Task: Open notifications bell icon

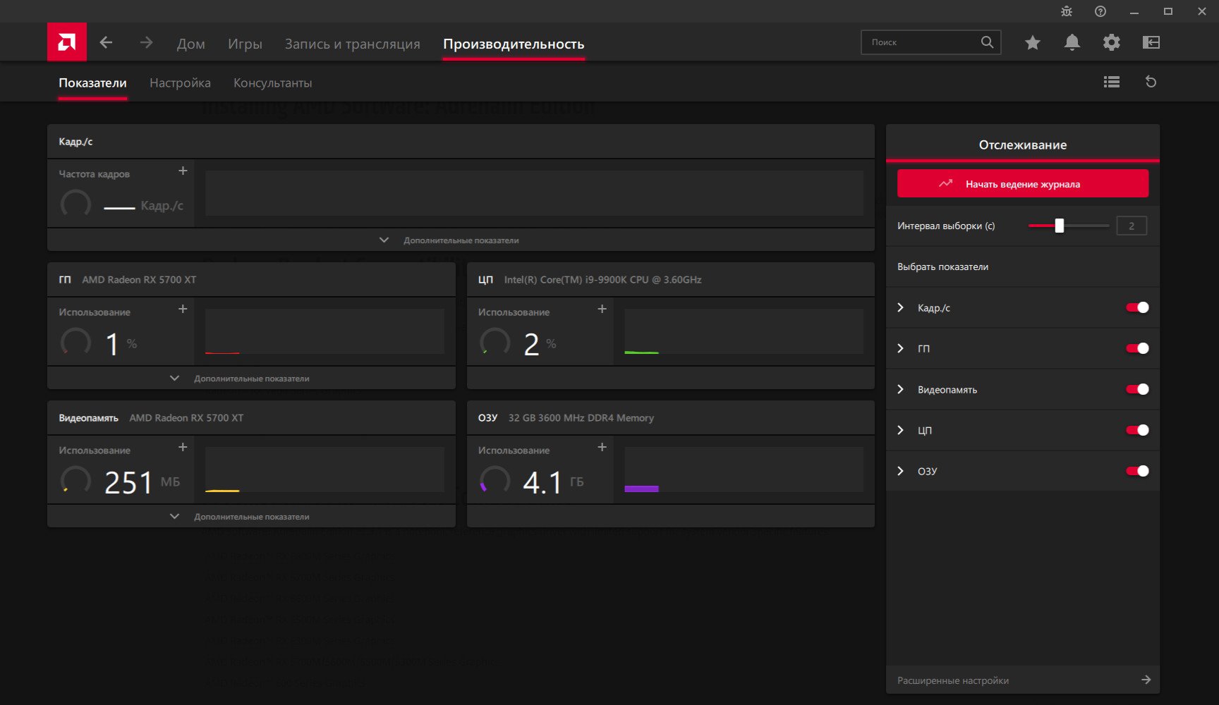Action: click(x=1072, y=42)
